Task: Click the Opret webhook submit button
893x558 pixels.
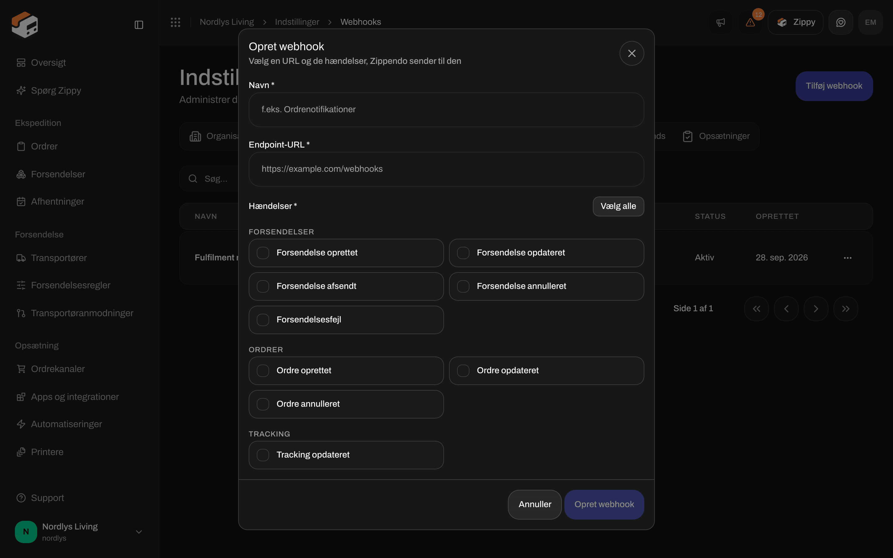Action: (604, 504)
